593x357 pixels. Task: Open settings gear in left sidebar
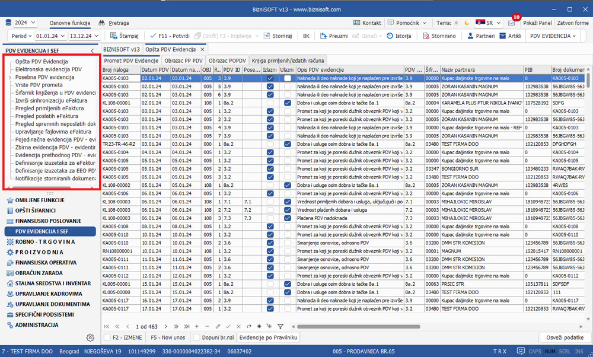click(90, 337)
